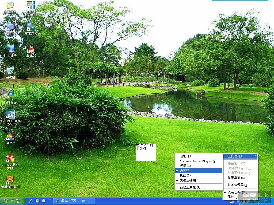Click the system tray clock
The width and height of the screenshot is (274, 205).
click(x=266, y=201)
